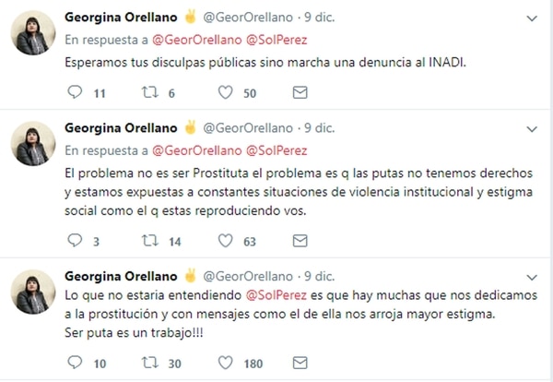The height and width of the screenshot is (382, 553).
Task: Click @GeorOrellano in second tweet's reply line
Action: 193,149
